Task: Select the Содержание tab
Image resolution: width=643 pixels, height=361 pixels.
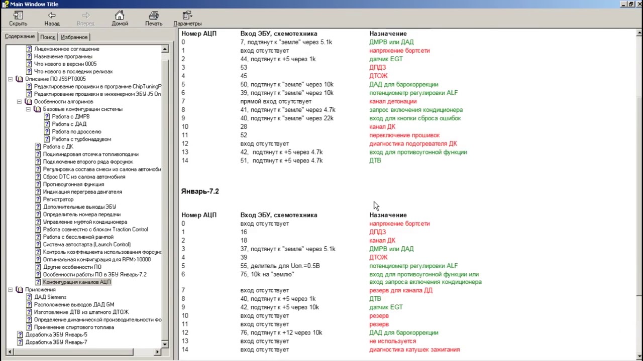Action: coord(20,37)
